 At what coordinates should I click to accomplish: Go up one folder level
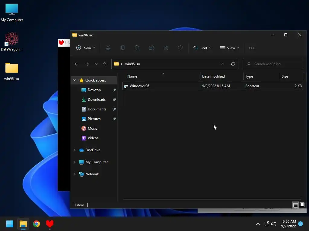click(105, 64)
